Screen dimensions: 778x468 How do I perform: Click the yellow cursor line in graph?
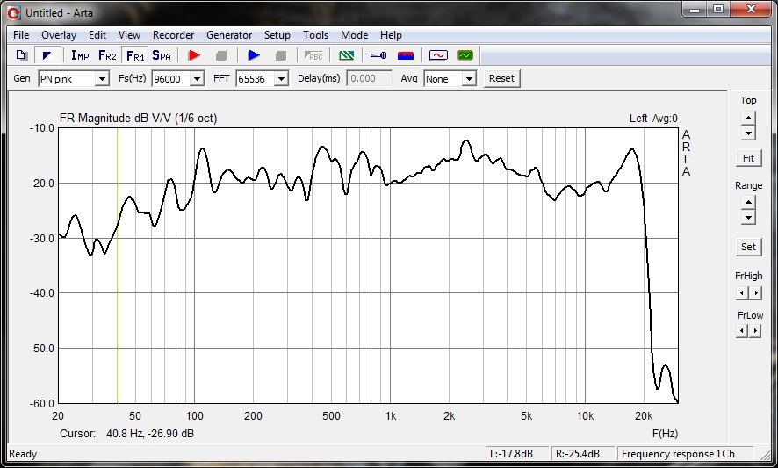point(118,265)
